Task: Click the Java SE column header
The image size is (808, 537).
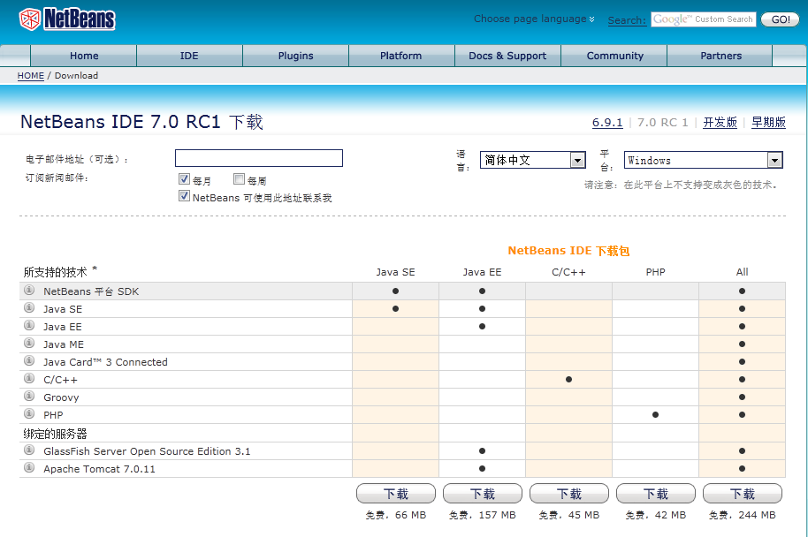Action: tap(395, 272)
